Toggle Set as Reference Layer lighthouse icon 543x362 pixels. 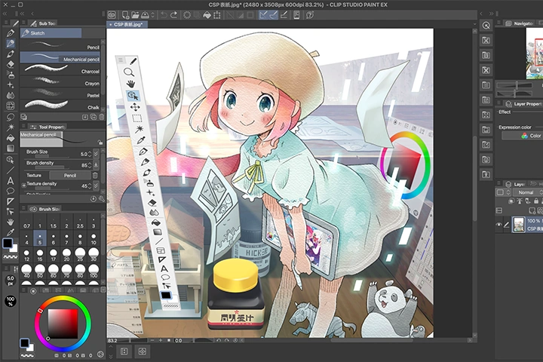pos(520,201)
